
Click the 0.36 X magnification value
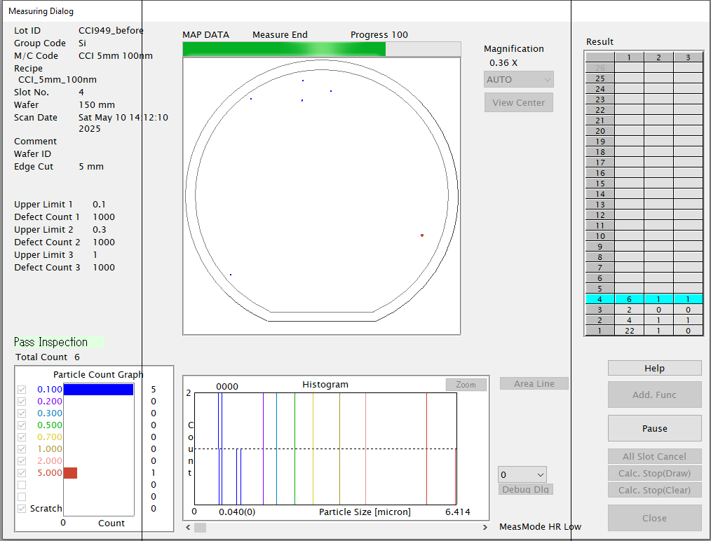[503, 63]
